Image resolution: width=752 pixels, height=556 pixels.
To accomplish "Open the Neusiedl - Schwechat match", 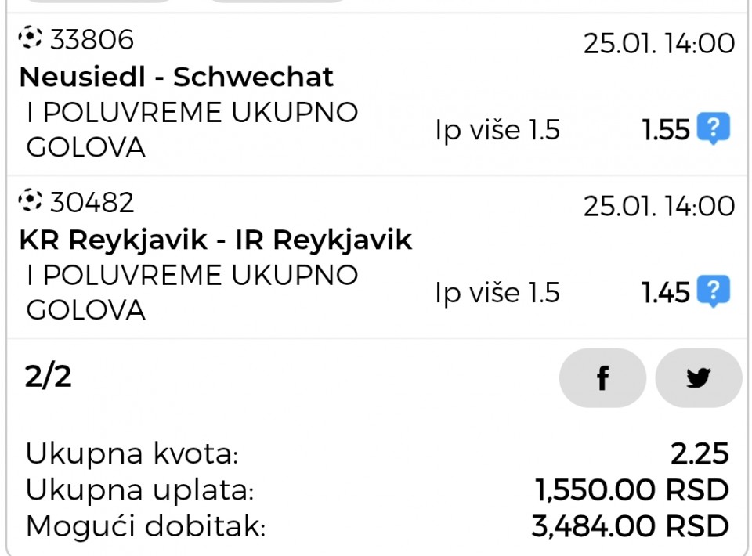I will (x=176, y=77).
